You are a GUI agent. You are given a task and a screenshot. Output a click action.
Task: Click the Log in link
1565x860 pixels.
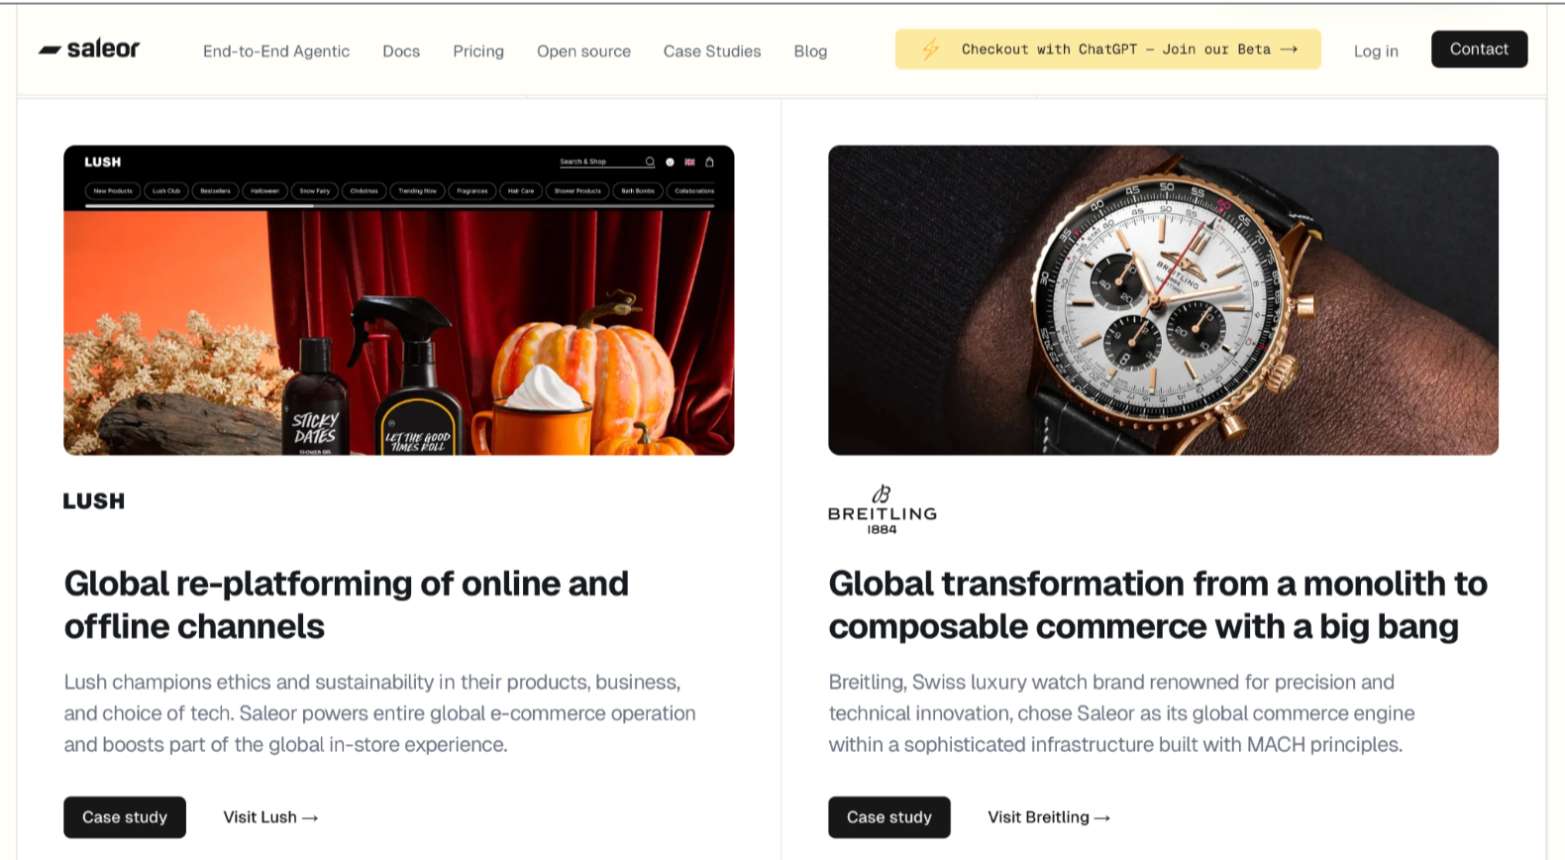[x=1376, y=51]
